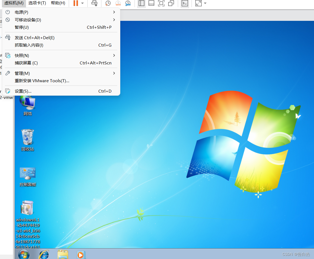Expand stretch mode dropdown arrow
The width and height of the screenshot is (314, 259).
pos(205,3)
